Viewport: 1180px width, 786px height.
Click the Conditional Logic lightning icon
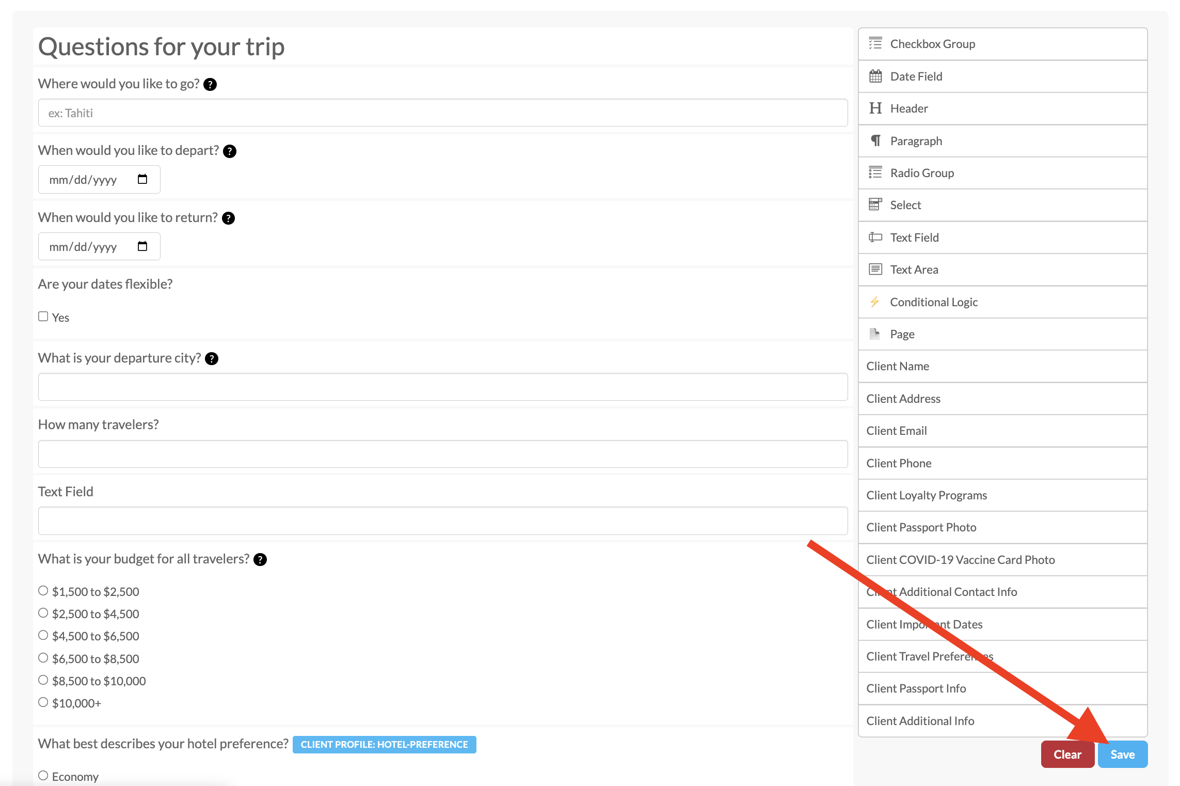click(x=874, y=302)
